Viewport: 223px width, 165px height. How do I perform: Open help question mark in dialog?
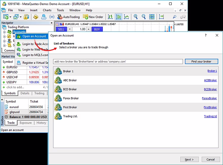205,35
